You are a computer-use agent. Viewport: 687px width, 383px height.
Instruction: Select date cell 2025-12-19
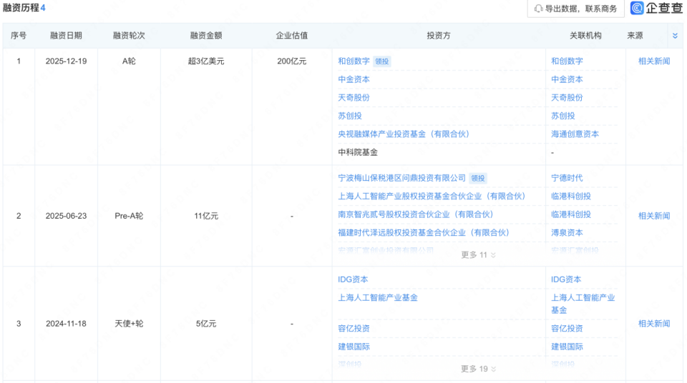[x=66, y=61]
